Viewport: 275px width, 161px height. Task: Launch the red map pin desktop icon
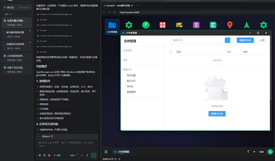click(230, 25)
